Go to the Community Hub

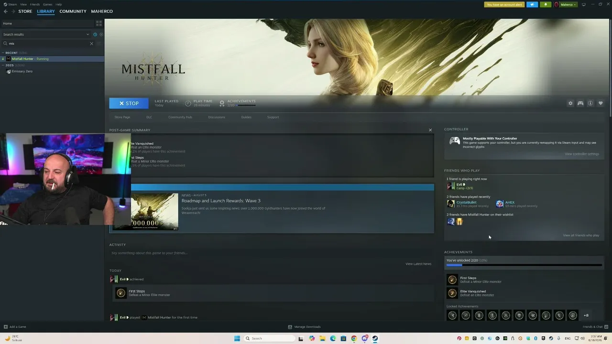pyautogui.click(x=180, y=117)
